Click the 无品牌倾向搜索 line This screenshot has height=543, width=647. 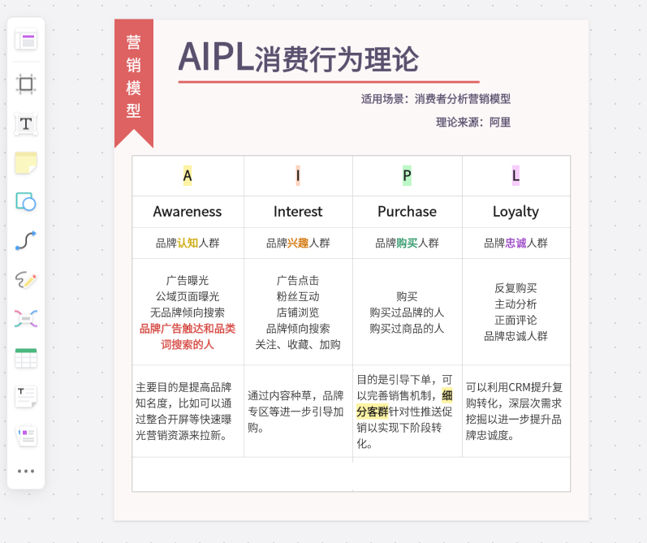click(188, 312)
